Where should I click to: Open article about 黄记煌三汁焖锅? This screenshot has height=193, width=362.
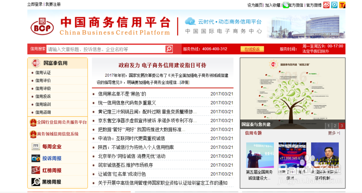click(147, 112)
